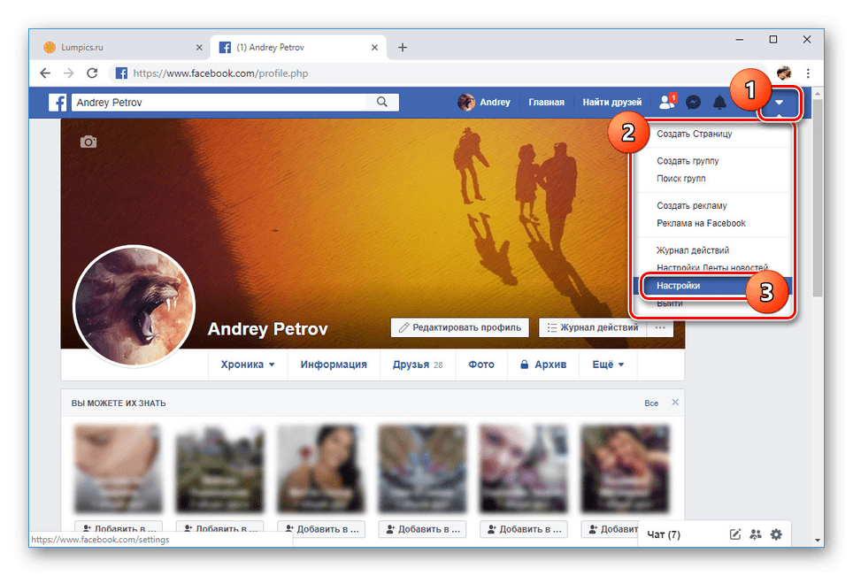Click first suggested person thumbnail
This screenshot has height=576, width=853.
118,469
